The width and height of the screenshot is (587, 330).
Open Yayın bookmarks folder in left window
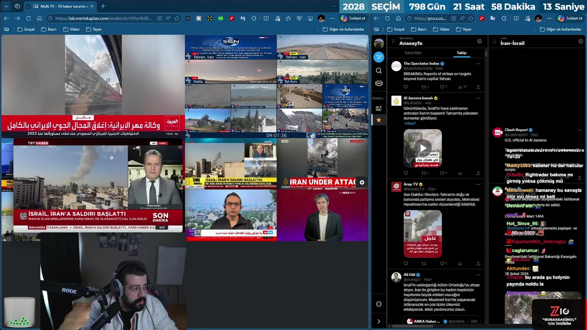(94, 29)
